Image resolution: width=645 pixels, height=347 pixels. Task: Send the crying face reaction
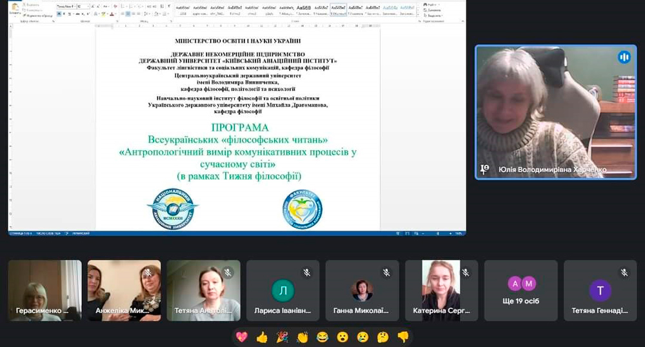click(x=362, y=337)
